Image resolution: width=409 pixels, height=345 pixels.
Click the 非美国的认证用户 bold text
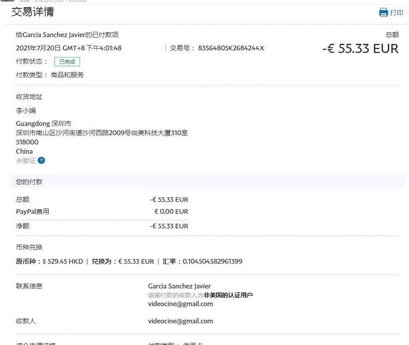[228, 295]
